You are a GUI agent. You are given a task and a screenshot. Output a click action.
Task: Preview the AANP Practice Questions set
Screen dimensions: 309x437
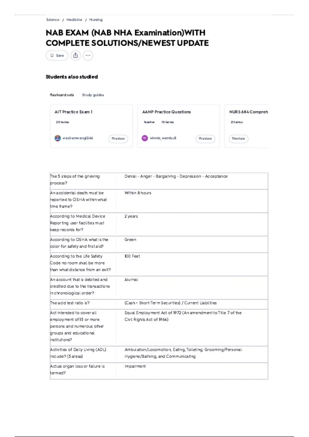tap(205, 139)
